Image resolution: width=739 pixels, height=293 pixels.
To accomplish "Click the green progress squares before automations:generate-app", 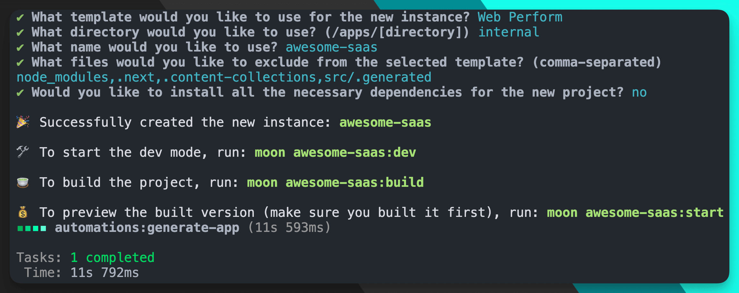I will (x=32, y=228).
